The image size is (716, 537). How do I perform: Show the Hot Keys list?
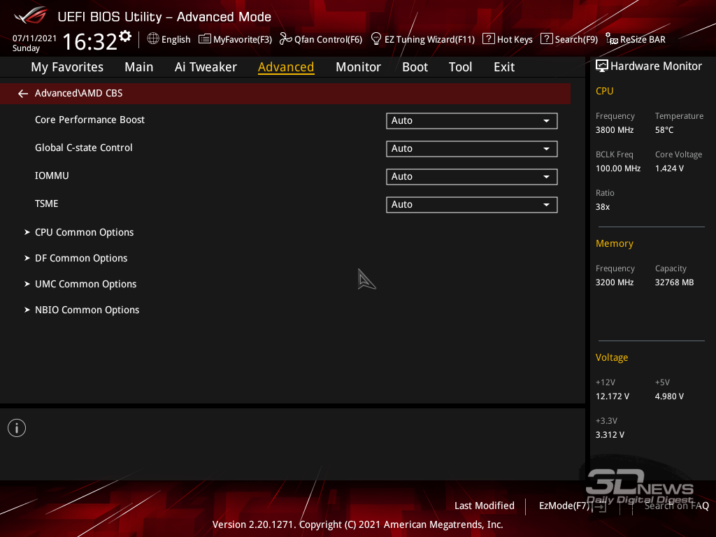pyautogui.click(x=515, y=40)
